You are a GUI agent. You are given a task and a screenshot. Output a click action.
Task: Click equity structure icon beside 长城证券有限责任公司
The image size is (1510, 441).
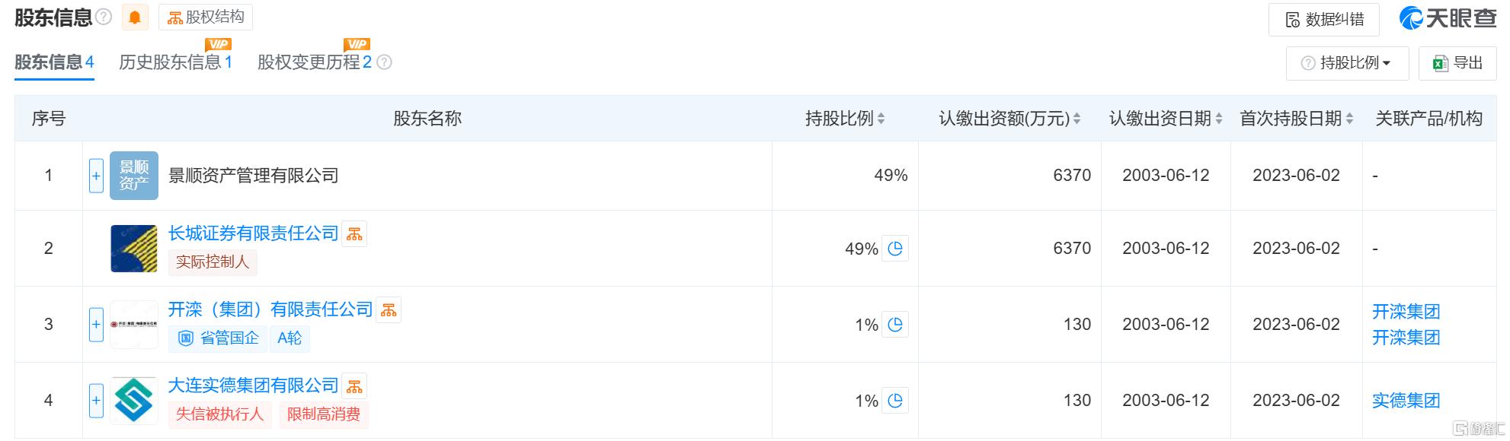pos(354,234)
